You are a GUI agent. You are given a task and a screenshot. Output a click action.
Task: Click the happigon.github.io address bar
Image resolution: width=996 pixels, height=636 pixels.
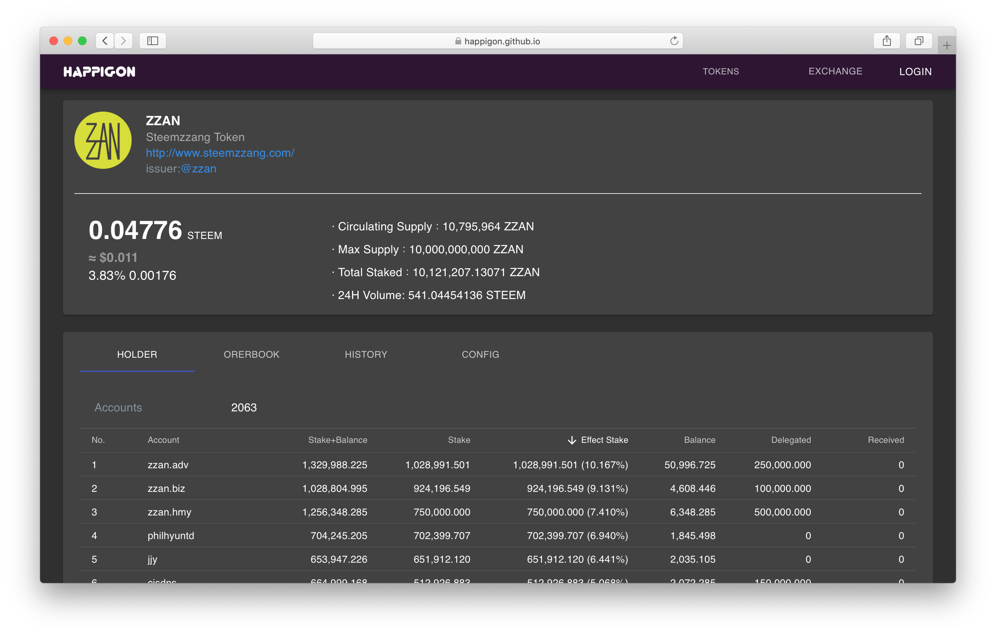pos(498,41)
